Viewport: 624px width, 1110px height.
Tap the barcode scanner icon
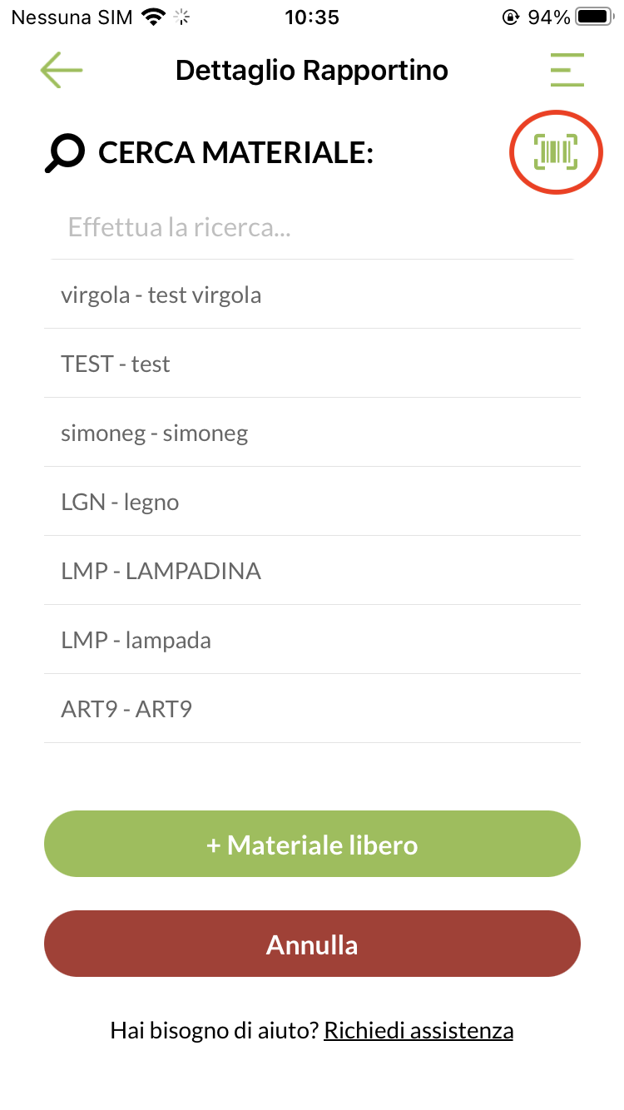[x=556, y=152]
